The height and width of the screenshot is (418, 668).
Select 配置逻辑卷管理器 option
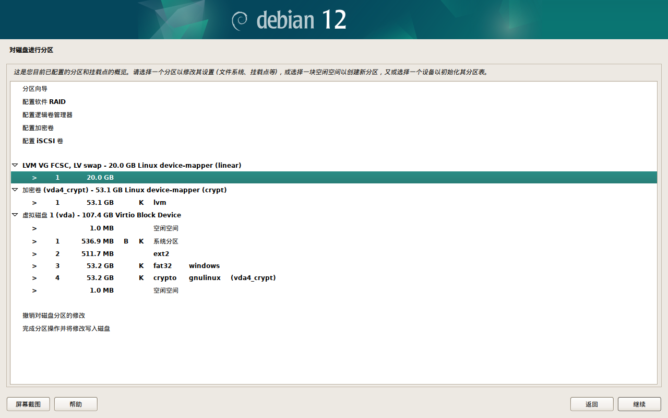47,115
